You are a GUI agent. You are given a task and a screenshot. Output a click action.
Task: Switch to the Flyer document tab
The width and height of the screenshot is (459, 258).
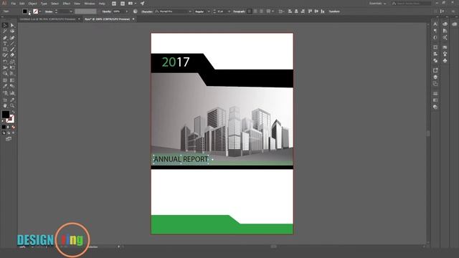[107, 19]
